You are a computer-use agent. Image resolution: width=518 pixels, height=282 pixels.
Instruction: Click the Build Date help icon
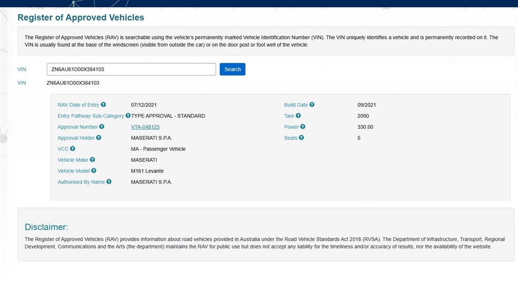312,105
